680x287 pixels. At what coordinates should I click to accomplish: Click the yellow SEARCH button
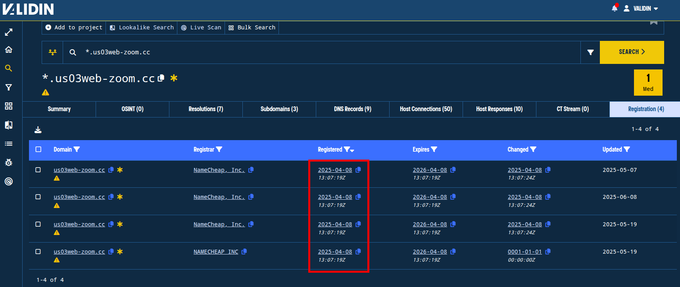tap(632, 52)
